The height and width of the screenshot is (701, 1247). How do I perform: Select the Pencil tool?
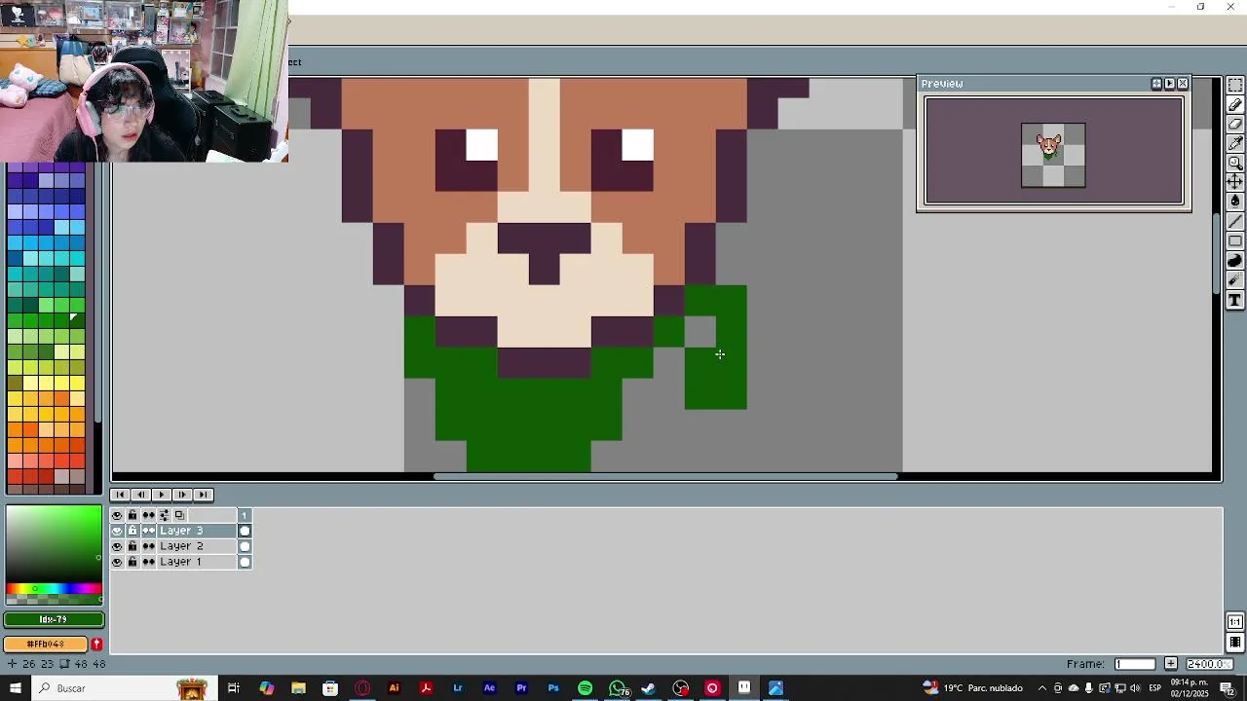(x=1235, y=105)
